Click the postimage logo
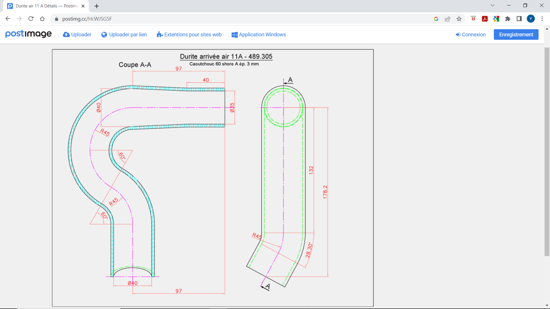Screen dimensions: 550x309 coord(28,34)
